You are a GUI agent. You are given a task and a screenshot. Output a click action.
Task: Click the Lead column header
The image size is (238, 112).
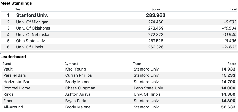click(233, 9)
